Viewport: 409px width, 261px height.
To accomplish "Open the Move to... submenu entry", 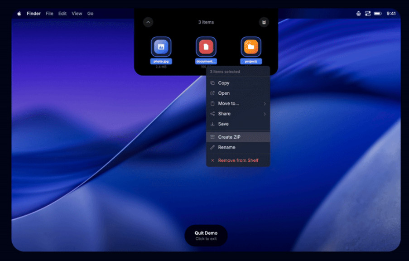I will 238,103.
